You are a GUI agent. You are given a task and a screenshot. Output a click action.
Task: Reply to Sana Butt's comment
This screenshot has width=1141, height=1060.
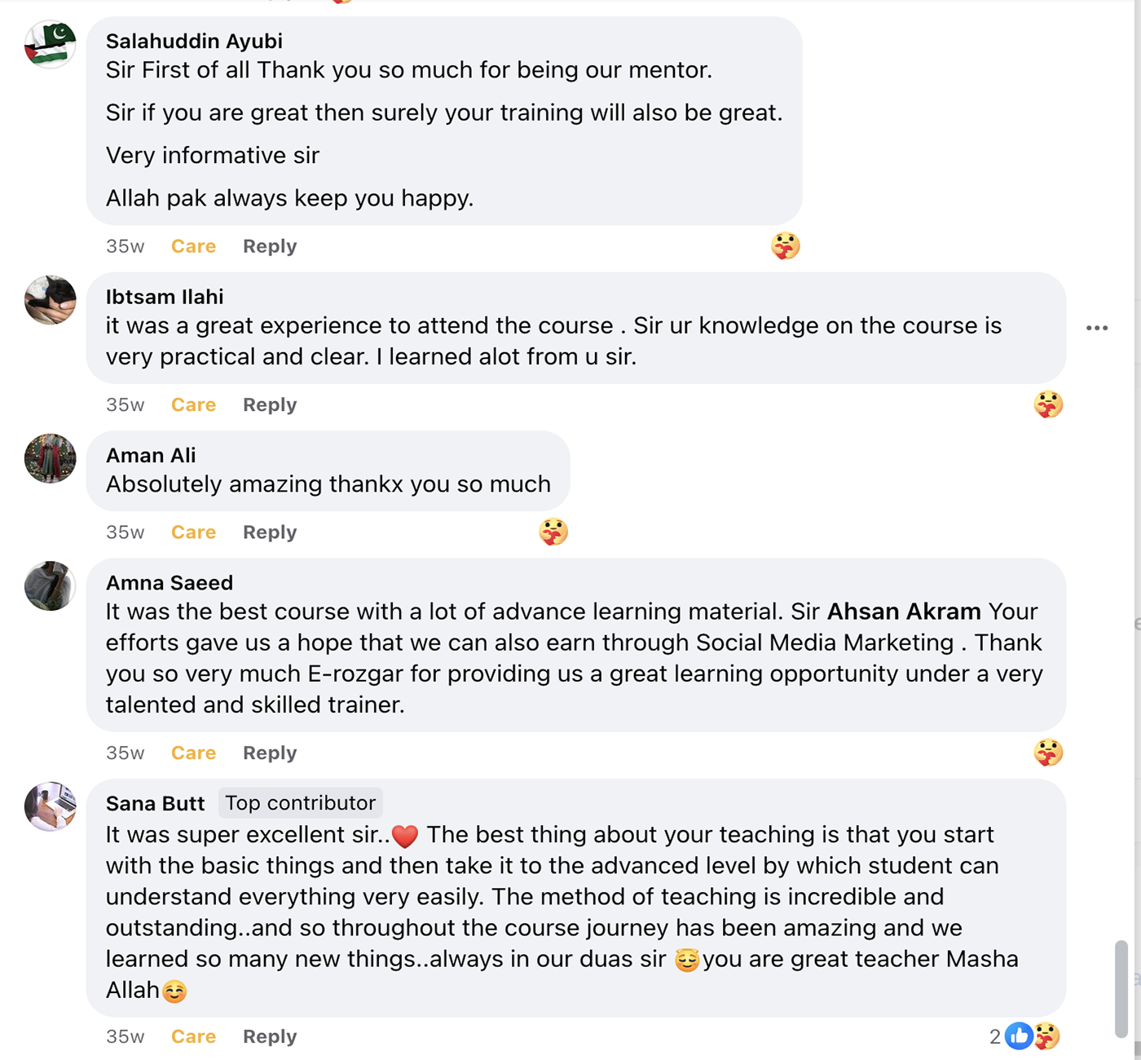[x=270, y=1036]
